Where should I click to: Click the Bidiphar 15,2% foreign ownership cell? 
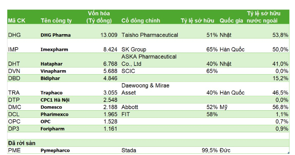click(x=280, y=78)
